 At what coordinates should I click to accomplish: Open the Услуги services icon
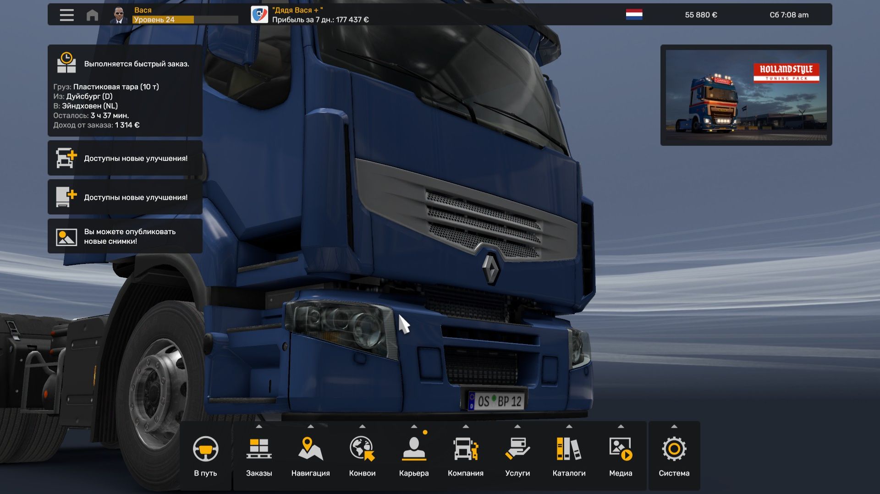[x=517, y=448]
